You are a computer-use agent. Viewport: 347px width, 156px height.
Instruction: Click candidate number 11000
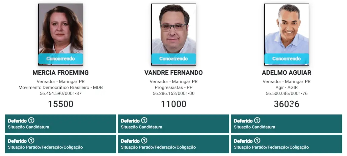pyautogui.click(x=174, y=104)
